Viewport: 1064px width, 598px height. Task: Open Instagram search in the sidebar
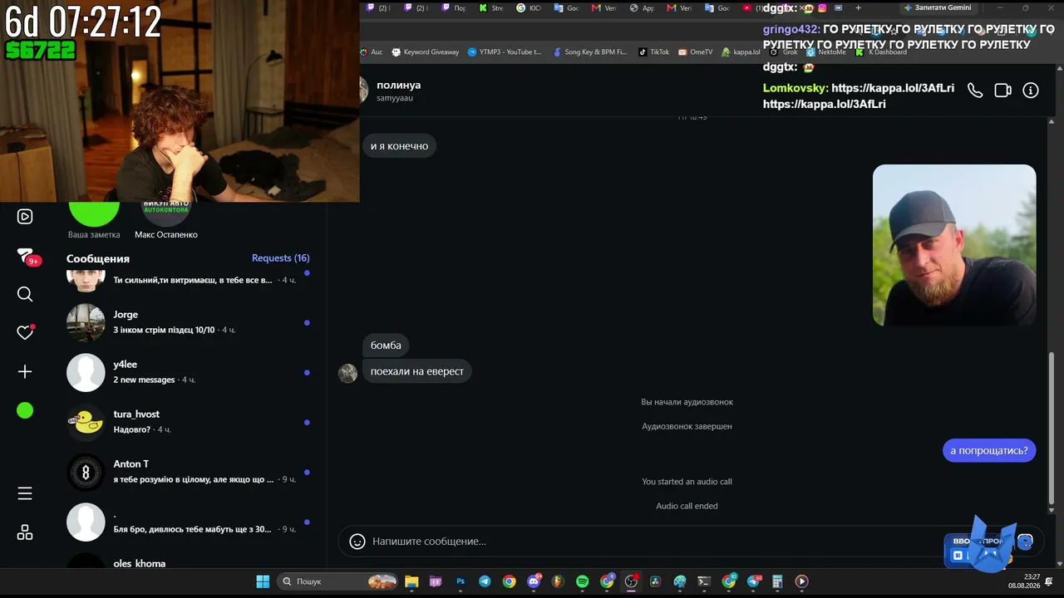(x=25, y=294)
